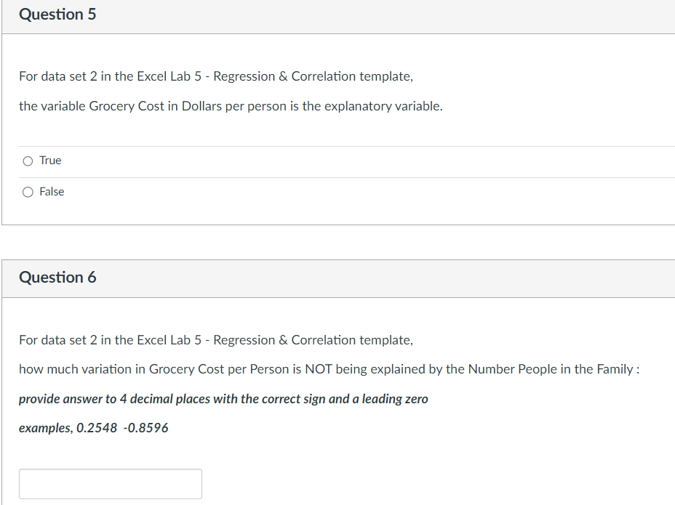Image resolution: width=675 pixels, height=505 pixels.
Task: Click the data set 2 text in Question 5
Action: coord(68,76)
